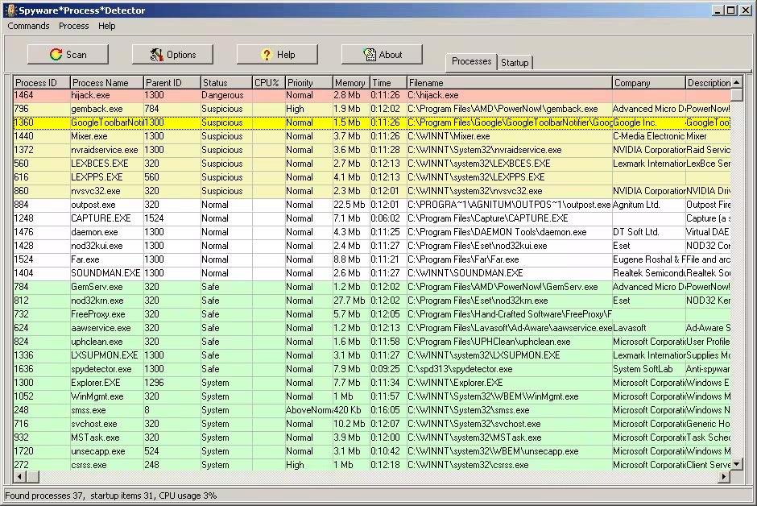Image resolution: width=757 pixels, height=506 pixels.
Task: Click the Scan toolbar button
Action: click(68, 54)
